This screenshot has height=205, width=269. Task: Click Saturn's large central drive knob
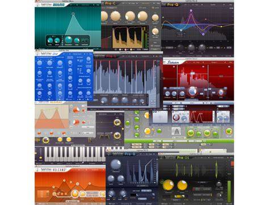coord(192,91)
